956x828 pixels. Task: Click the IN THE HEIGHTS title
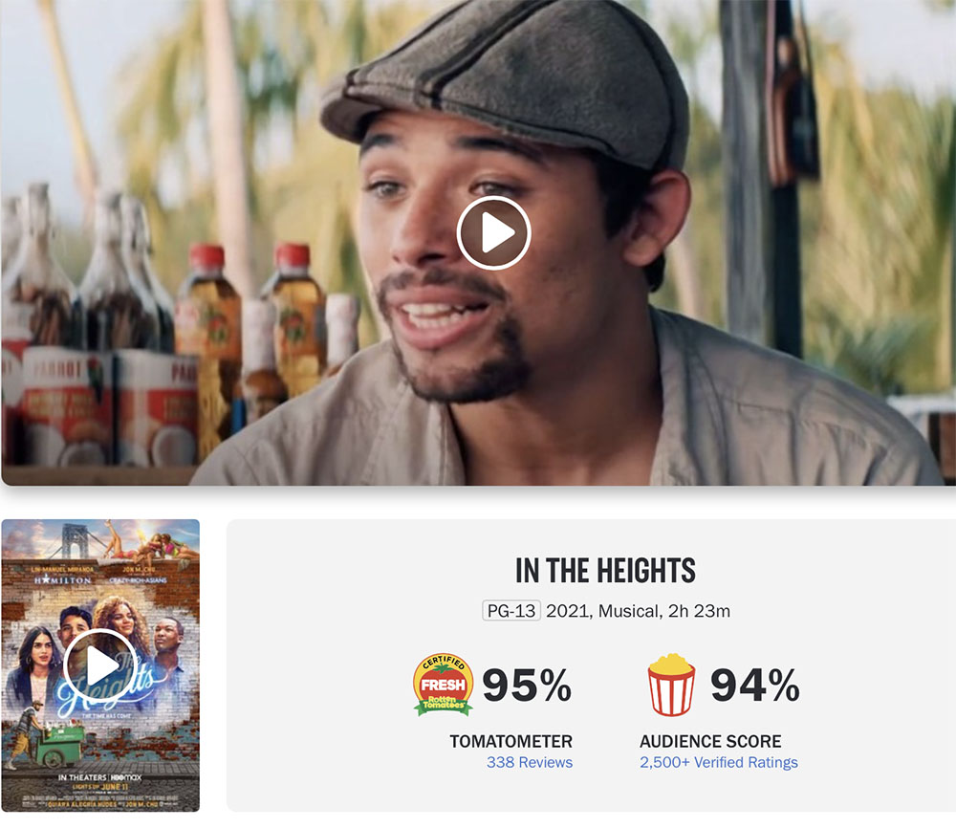(x=605, y=571)
